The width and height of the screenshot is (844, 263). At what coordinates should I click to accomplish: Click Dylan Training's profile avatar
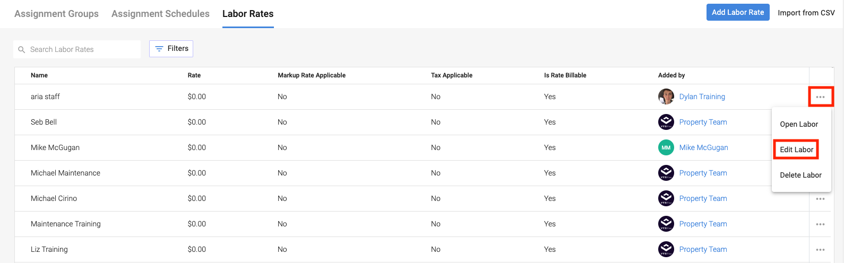pyautogui.click(x=666, y=97)
